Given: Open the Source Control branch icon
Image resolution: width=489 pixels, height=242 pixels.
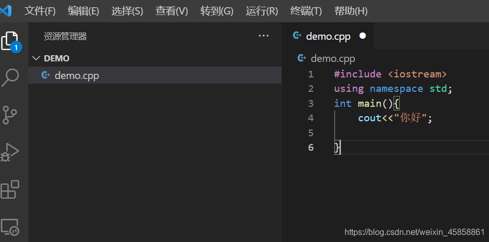Looking at the screenshot, I should [x=10, y=115].
